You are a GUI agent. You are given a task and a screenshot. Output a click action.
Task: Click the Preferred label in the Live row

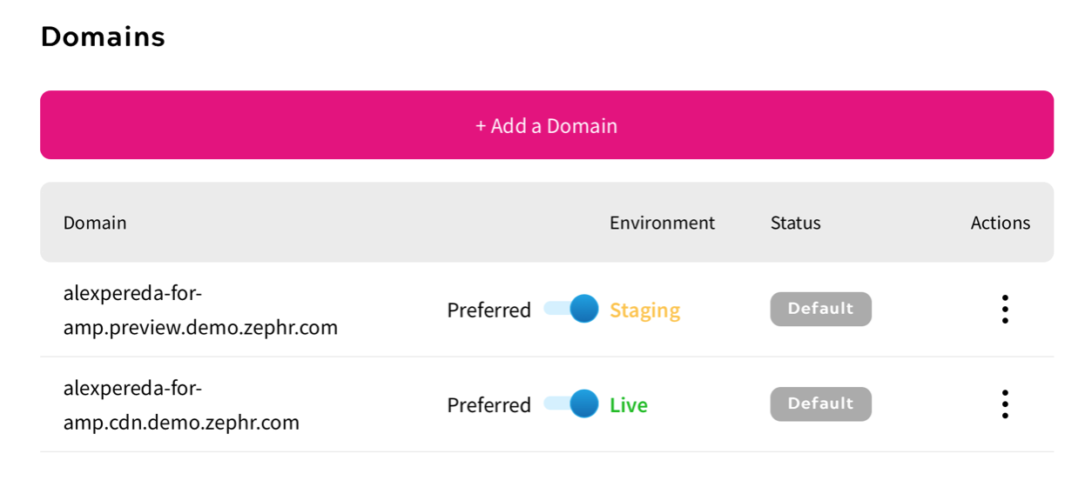(x=489, y=405)
